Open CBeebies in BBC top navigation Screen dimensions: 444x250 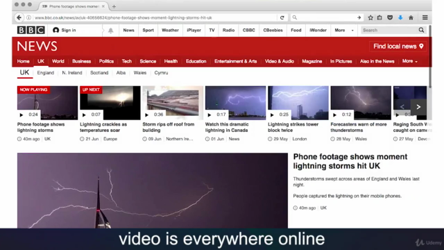click(x=273, y=30)
